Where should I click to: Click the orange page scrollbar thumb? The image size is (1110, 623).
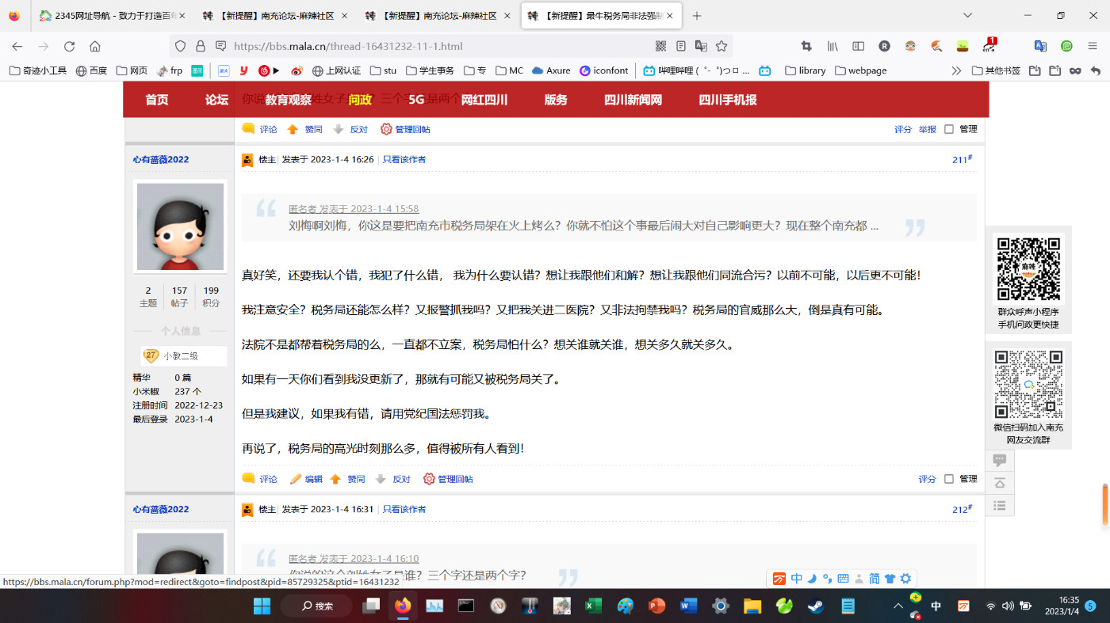pos(1104,504)
